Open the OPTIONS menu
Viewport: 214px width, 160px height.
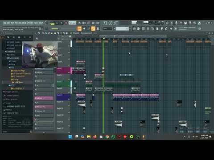pyautogui.click(x=30, y=23)
